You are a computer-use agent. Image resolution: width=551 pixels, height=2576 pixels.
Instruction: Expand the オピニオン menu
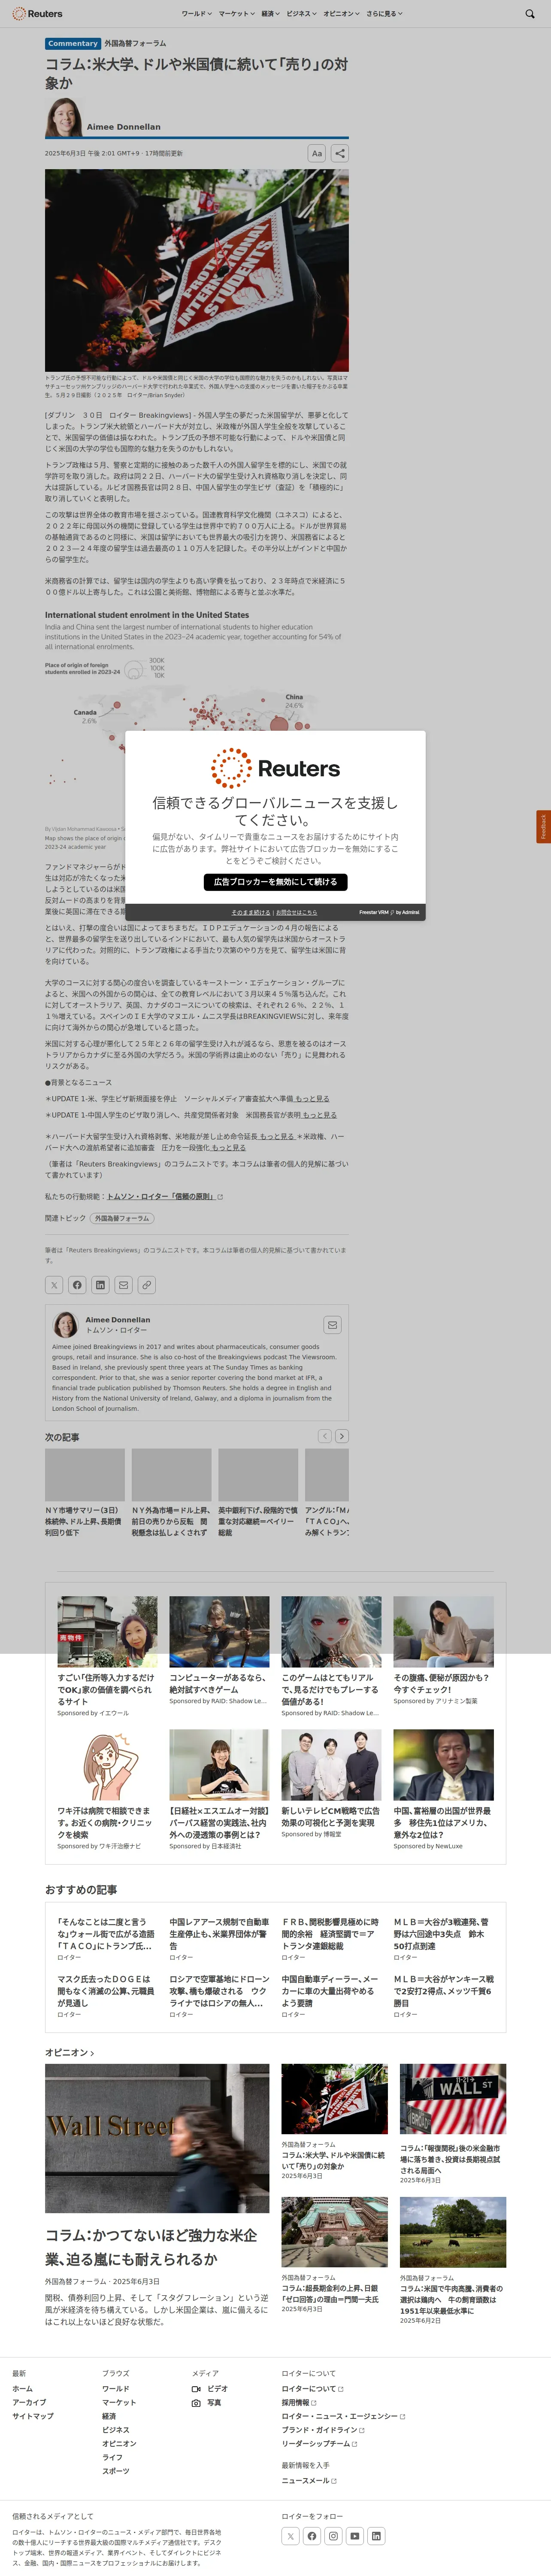[341, 14]
